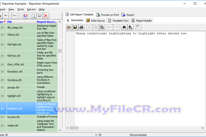This screenshot has width=206, height=137.
Task: Click the refresh list icon
Action: point(25,16)
